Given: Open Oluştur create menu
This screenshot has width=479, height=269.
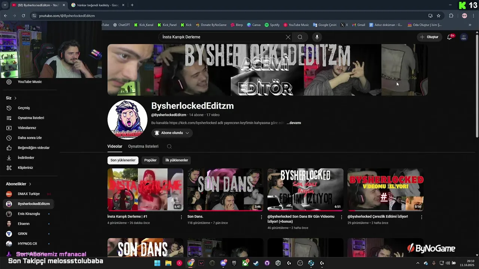Looking at the screenshot, I should pos(429,37).
